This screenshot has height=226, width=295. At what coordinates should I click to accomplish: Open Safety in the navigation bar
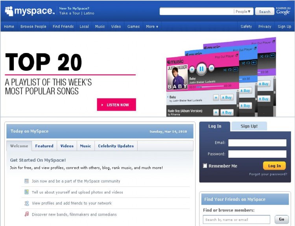[246, 27]
